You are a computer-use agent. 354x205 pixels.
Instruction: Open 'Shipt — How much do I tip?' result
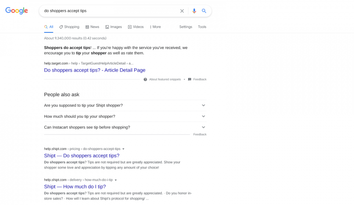click(x=75, y=187)
